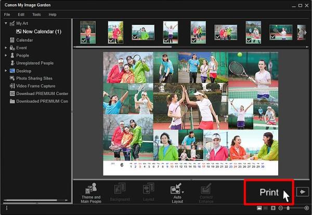This screenshot has height=215, width=312.
Task: Click the thumbnail strip left scroll arrow
Action: (74, 47)
